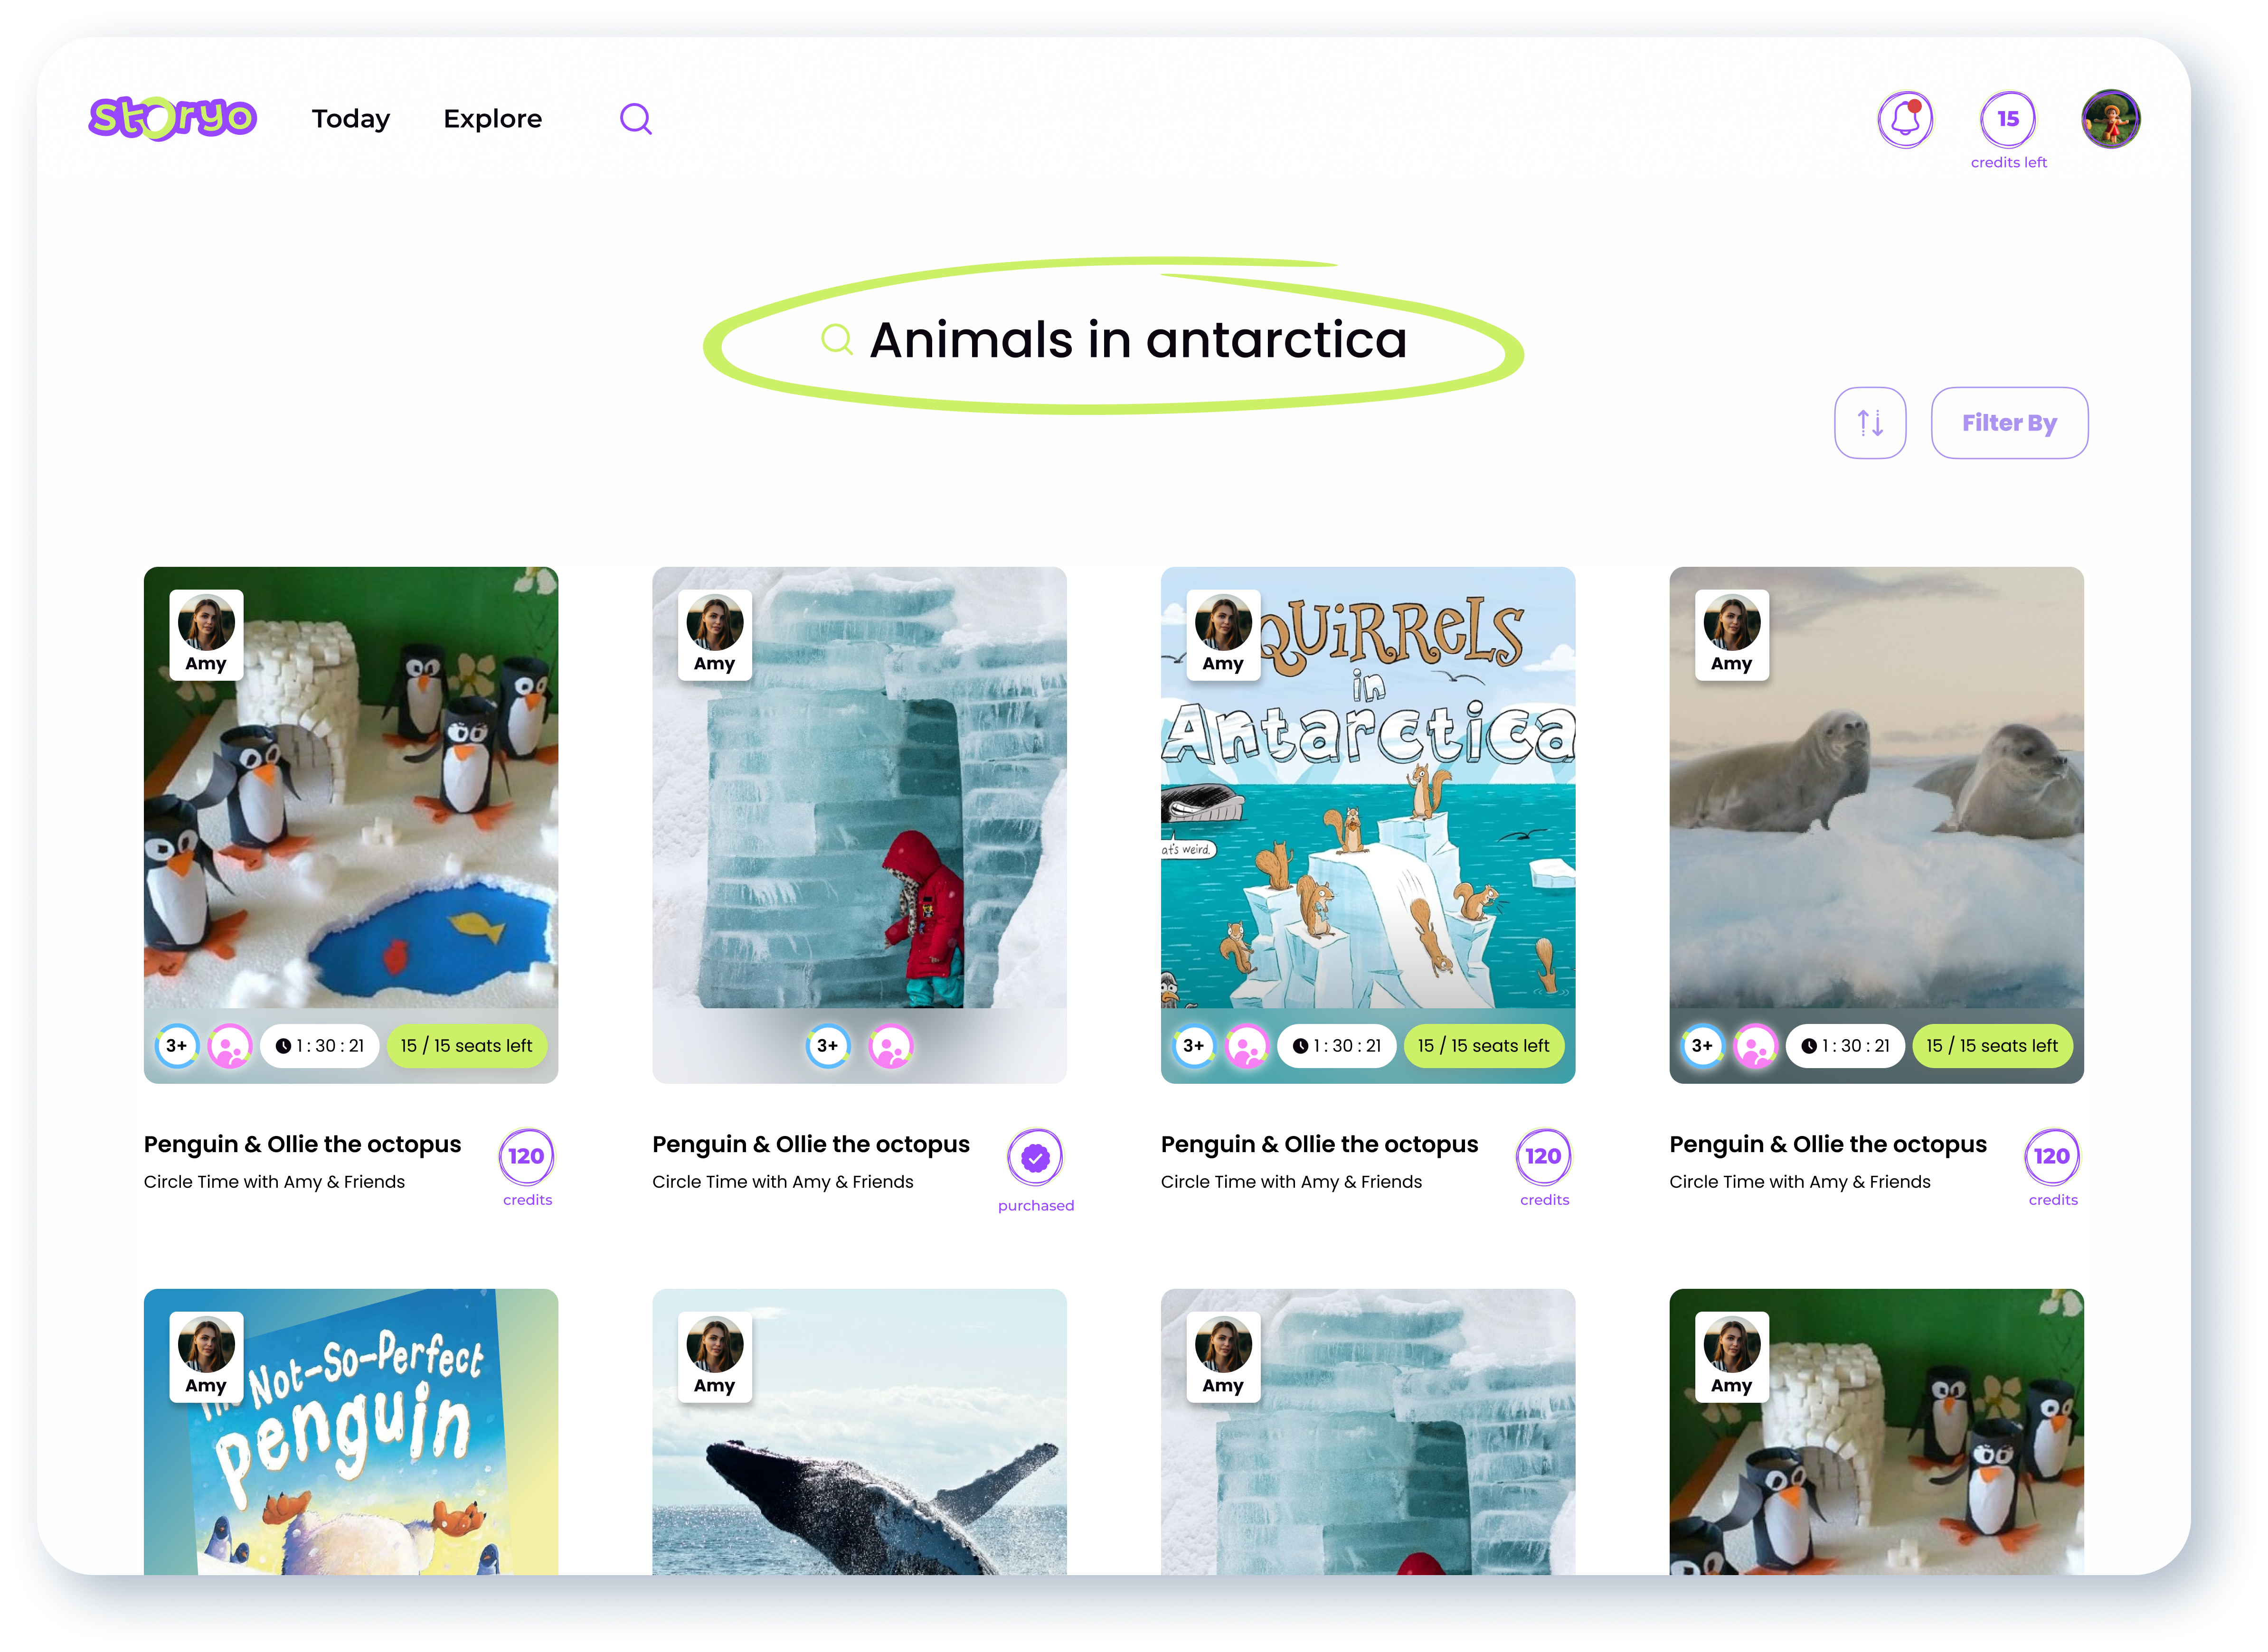The height and width of the screenshot is (1652, 2268).
Task: Click seats left badge on Squirrels card
Action: 1484,1046
